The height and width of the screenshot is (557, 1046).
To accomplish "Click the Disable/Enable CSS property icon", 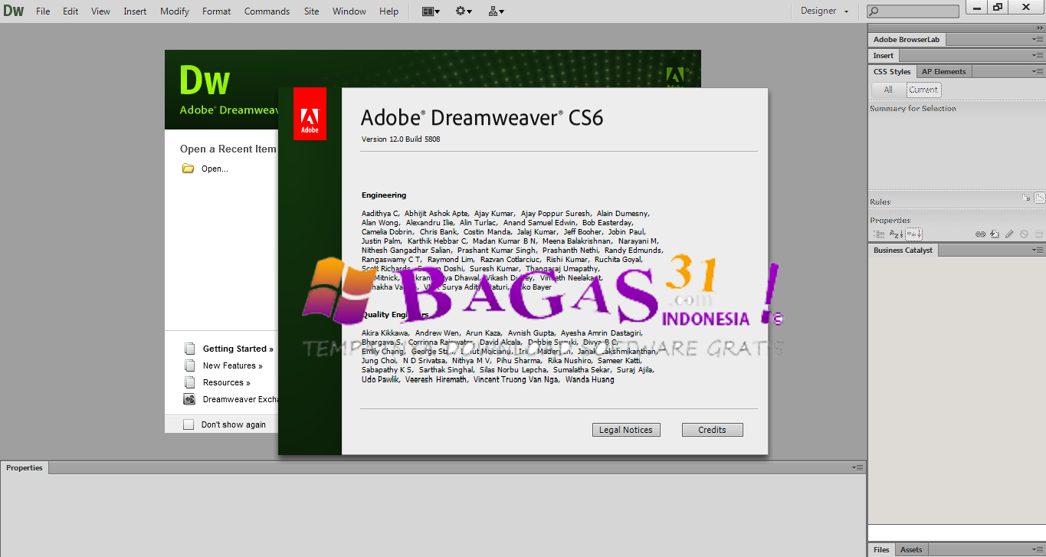I will (1024, 234).
